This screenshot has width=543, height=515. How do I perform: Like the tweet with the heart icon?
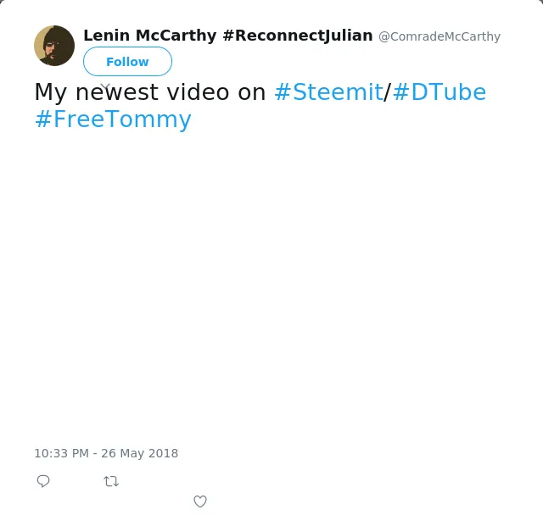200,501
